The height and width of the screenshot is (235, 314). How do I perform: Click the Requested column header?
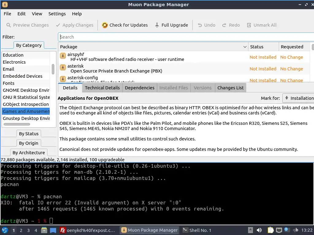point(294,47)
